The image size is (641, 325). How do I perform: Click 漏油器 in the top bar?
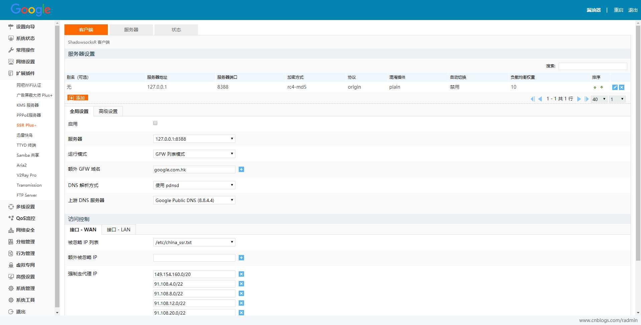tap(594, 10)
